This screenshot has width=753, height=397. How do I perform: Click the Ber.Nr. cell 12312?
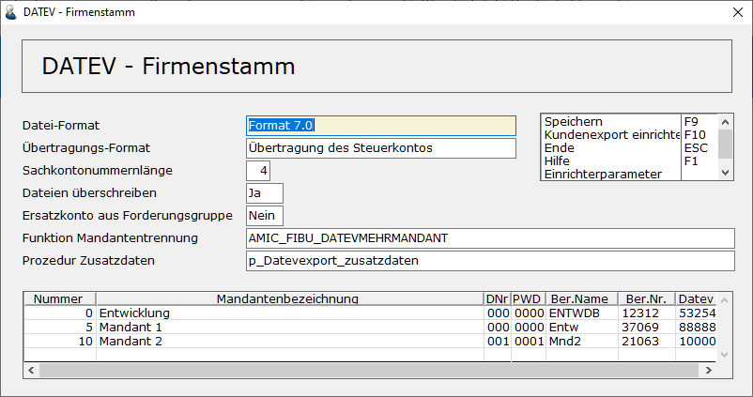pos(646,313)
